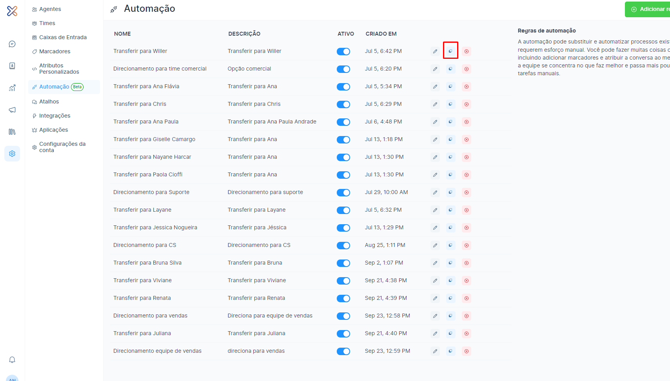
Task: Select Atributos Personalizados menu item
Action: tap(59, 69)
